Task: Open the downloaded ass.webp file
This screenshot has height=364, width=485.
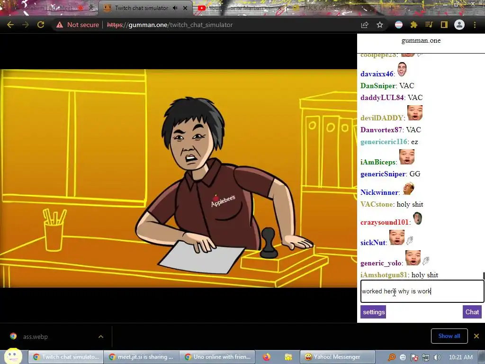Action: tap(35, 337)
